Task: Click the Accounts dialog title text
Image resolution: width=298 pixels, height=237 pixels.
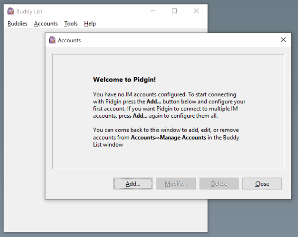Action: tap(70, 40)
